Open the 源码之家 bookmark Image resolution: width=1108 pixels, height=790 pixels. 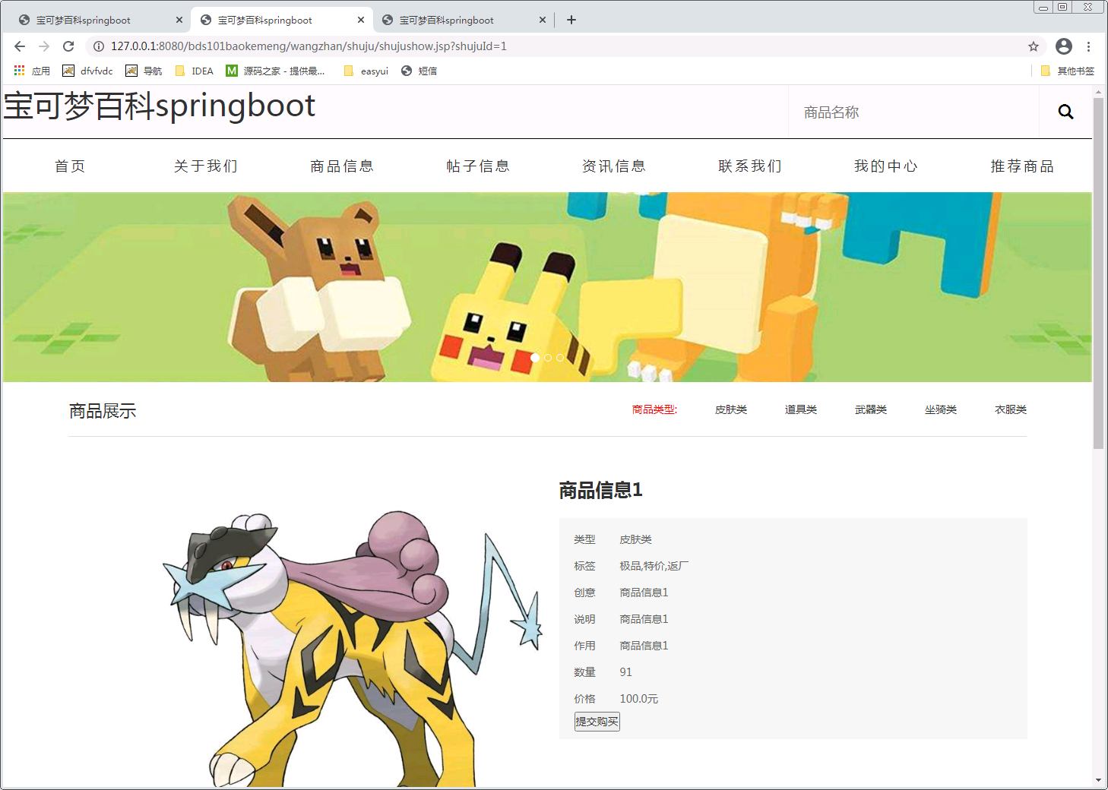pos(275,71)
